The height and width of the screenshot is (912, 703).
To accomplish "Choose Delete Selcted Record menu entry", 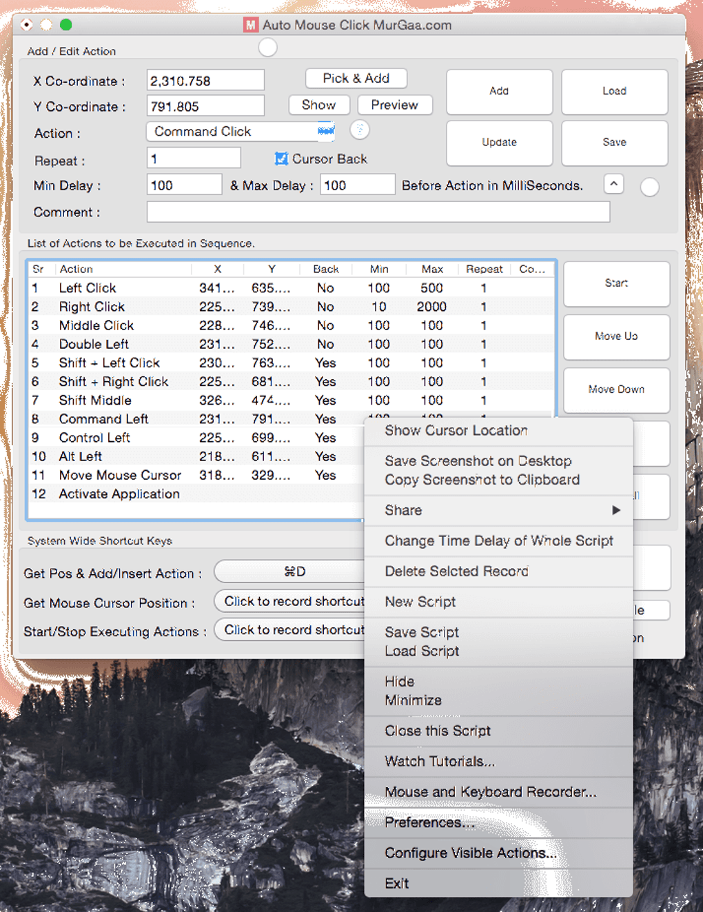I will tap(498, 571).
